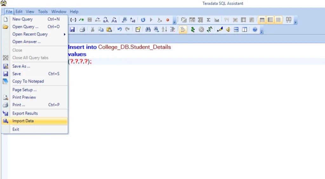Viewport: 325px width, 179px height.
Task: Click the title case Aa icon
Action: coord(114,20)
